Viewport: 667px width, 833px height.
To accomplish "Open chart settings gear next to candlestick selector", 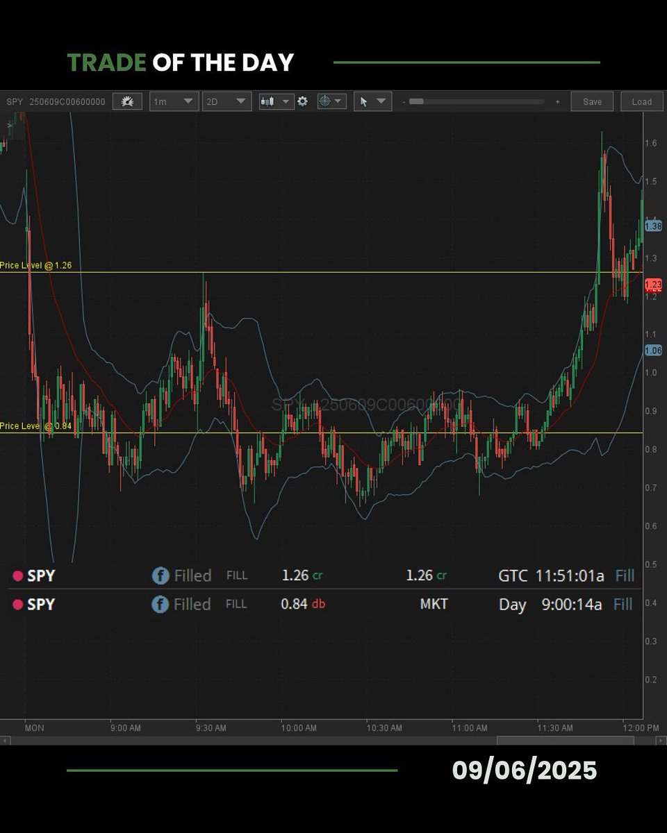I will [x=302, y=101].
